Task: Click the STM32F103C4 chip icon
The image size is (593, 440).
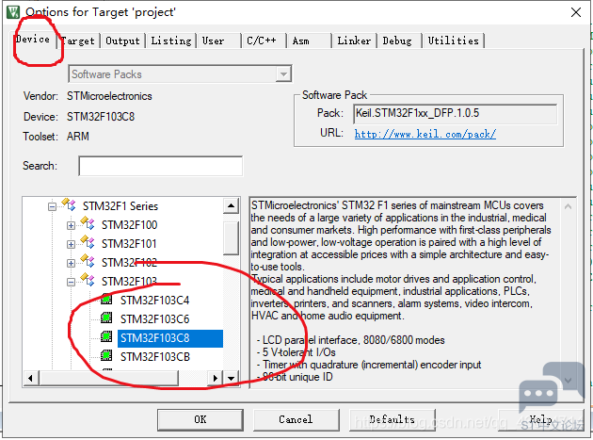Action: pyautogui.click(x=106, y=299)
